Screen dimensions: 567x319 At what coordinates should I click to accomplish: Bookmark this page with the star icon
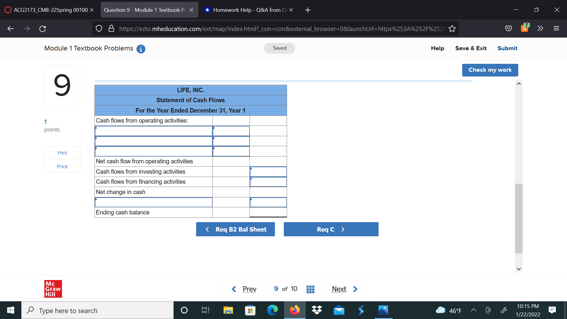click(x=452, y=28)
